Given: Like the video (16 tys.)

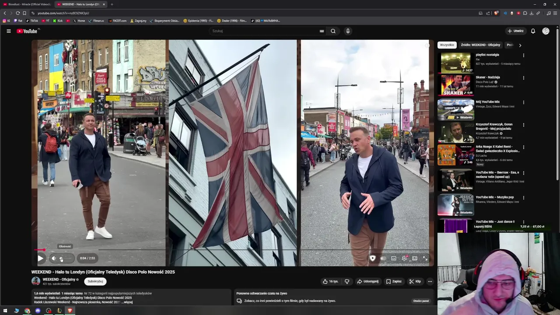Looking at the screenshot, I should click(330, 281).
